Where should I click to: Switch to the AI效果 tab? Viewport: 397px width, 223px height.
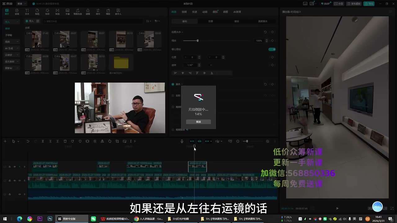pyautogui.click(x=237, y=12)
